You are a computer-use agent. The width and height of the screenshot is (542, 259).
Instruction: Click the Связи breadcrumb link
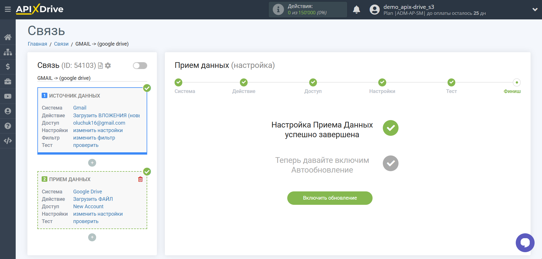click(61, 44)
